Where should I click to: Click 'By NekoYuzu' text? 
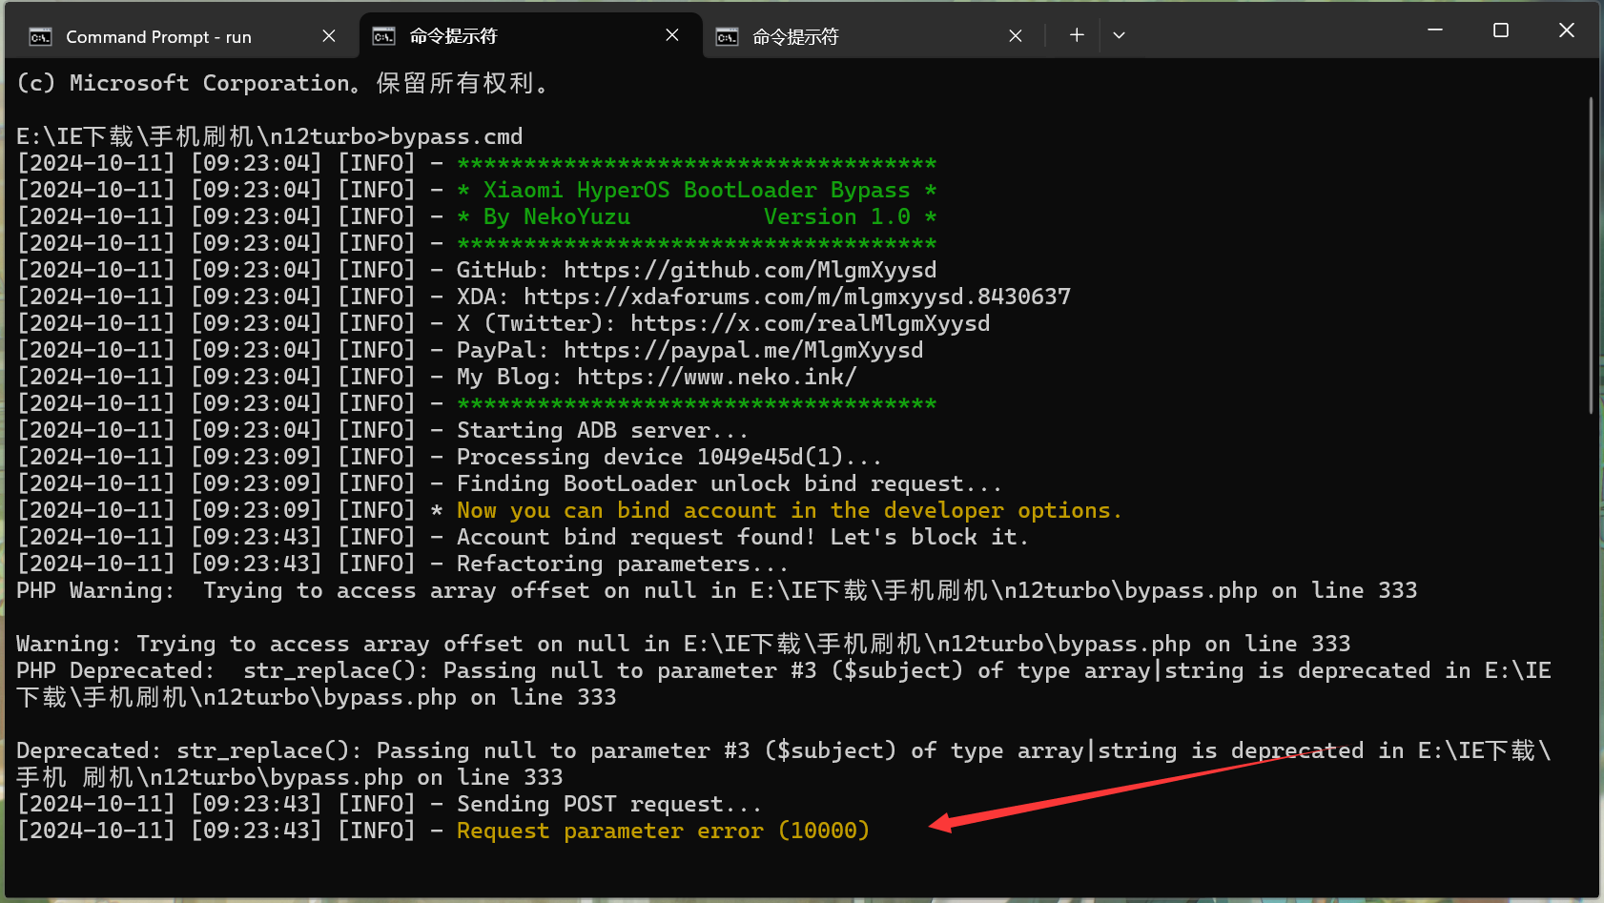point(557,216)
